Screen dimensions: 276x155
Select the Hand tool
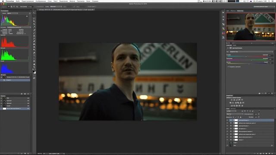tap(34, 64)
